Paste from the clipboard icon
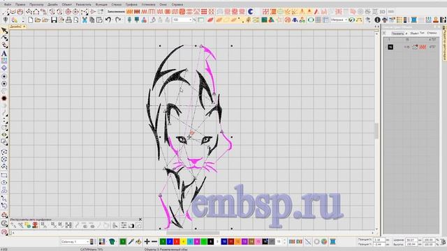 (99, 20)
